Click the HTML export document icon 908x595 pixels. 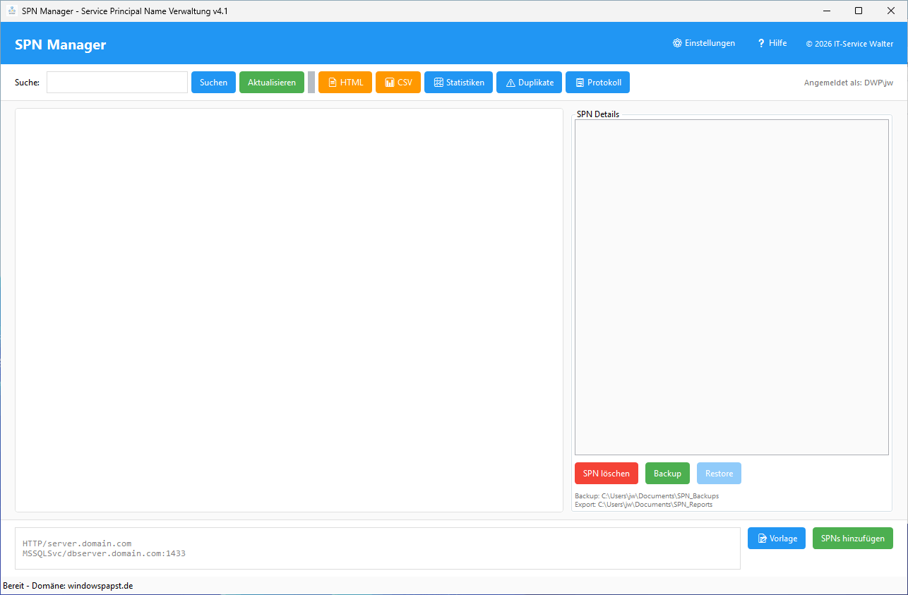coord(332,83)
